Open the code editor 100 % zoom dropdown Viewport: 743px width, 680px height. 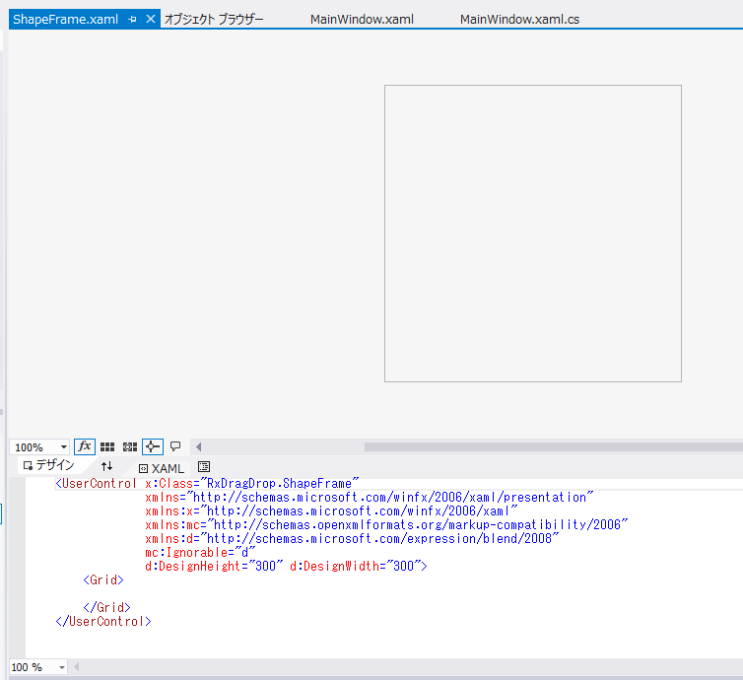click(x=62, y=667)
